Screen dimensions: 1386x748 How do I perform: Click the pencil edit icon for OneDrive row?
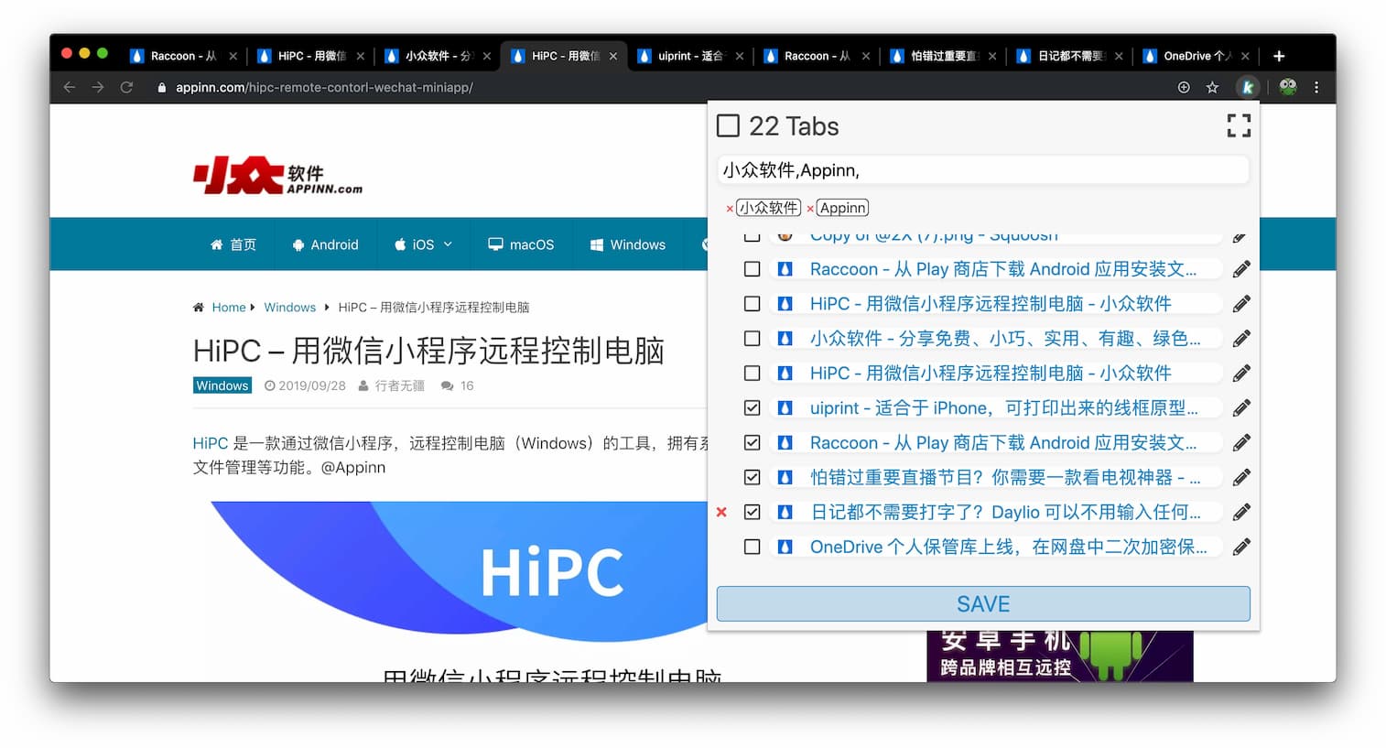[x=1240, y=547]
